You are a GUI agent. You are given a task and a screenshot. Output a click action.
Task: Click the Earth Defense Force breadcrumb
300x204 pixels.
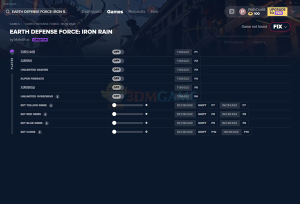tap(50, 24)
